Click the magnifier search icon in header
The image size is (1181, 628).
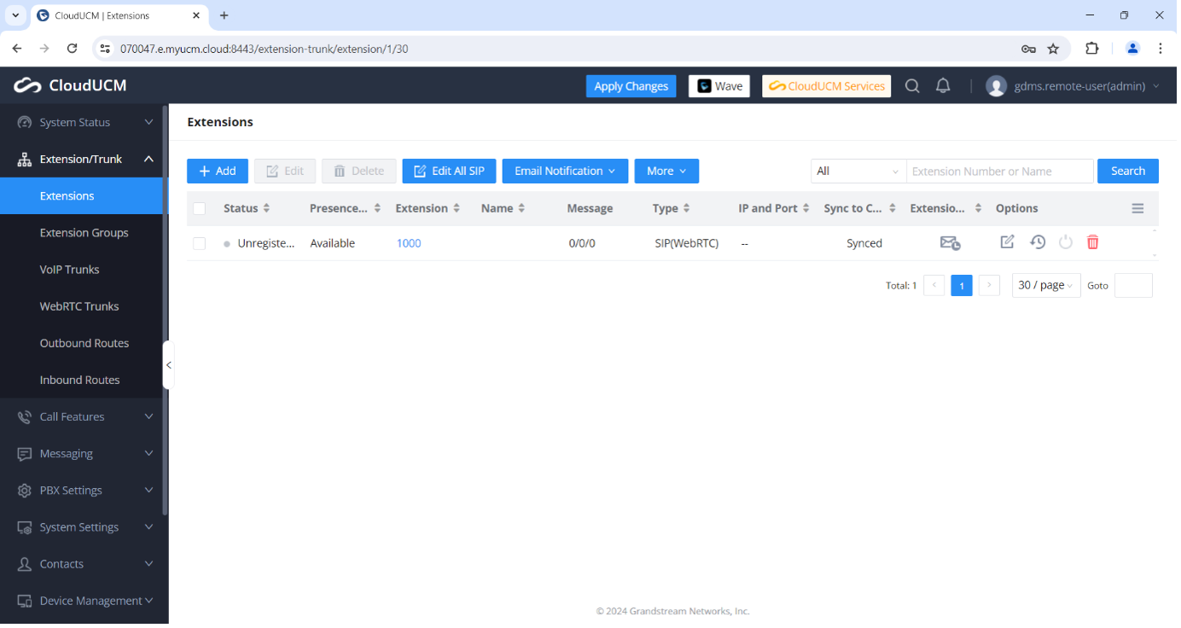(912, 86)
